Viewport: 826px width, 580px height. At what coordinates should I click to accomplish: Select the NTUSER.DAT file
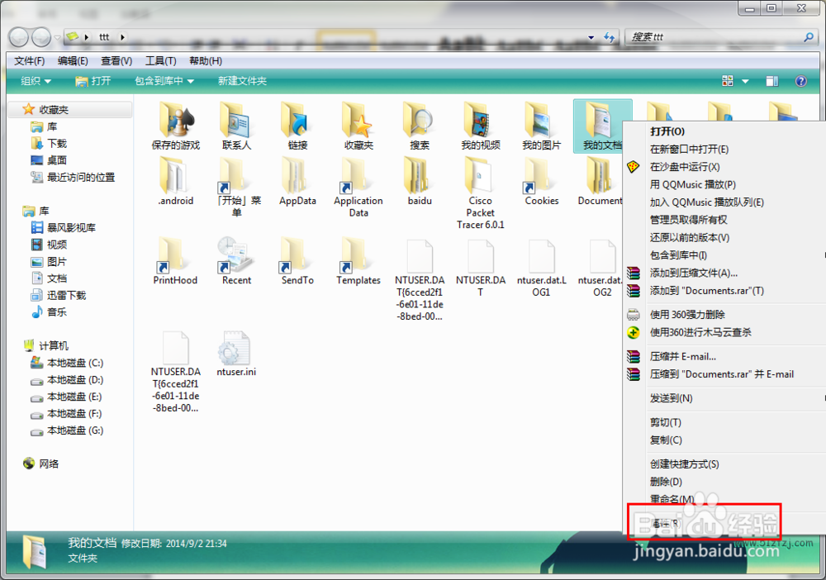coord(481,268)
